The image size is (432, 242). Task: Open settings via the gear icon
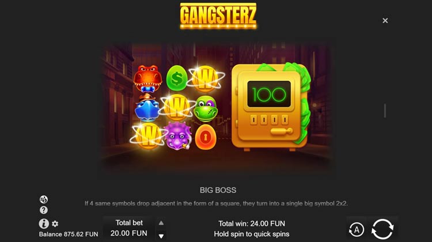(55, 224)
